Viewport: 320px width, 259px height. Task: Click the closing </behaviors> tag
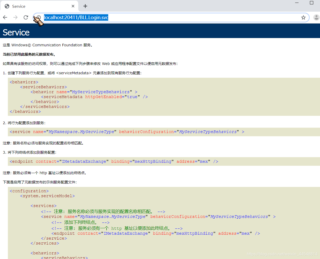(25, 112)
